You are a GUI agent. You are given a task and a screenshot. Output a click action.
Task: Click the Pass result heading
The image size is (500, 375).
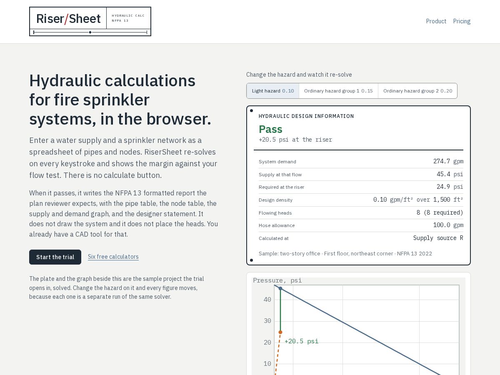pos(270,129)
